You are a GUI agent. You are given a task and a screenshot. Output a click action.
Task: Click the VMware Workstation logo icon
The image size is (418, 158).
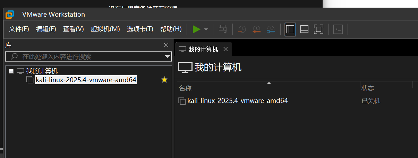tap(10, 14)
